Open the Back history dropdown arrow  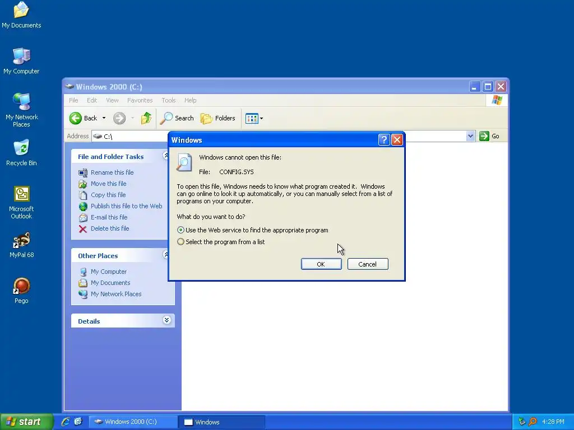[x=104, y=118]
